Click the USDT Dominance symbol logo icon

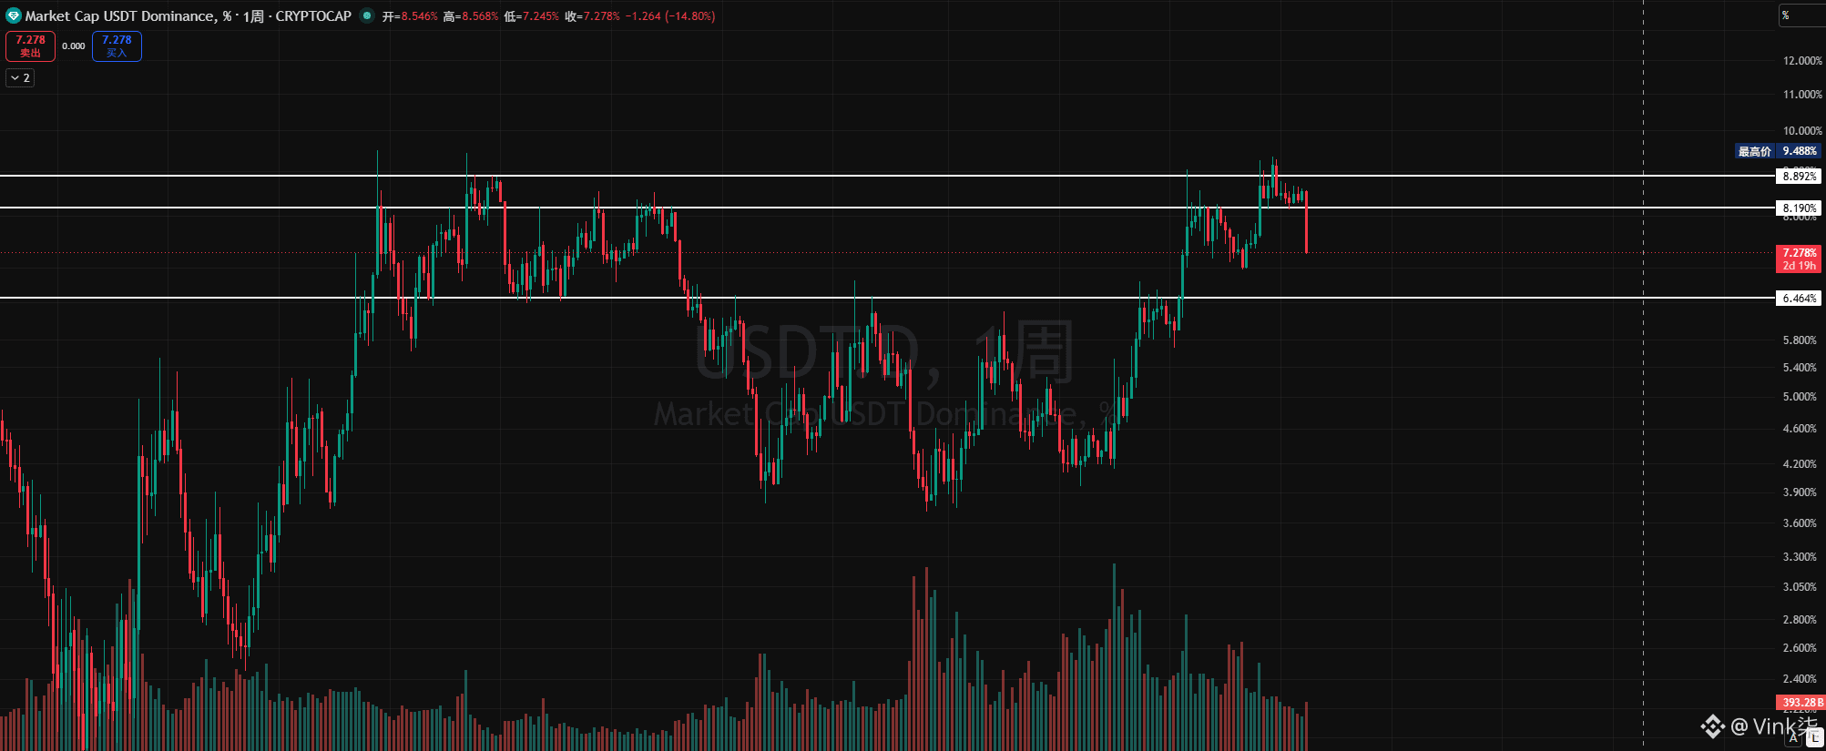[x=13, y=15]
